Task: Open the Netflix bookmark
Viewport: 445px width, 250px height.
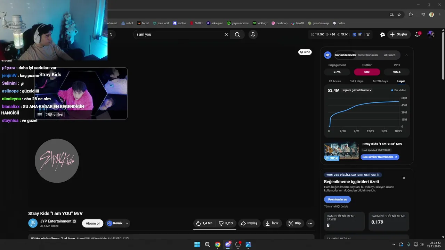Action: (x=196, y=23)
